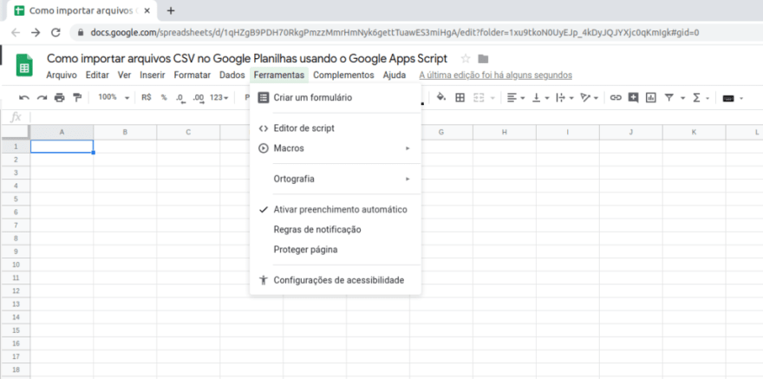Open the Formatar menu

192,75
